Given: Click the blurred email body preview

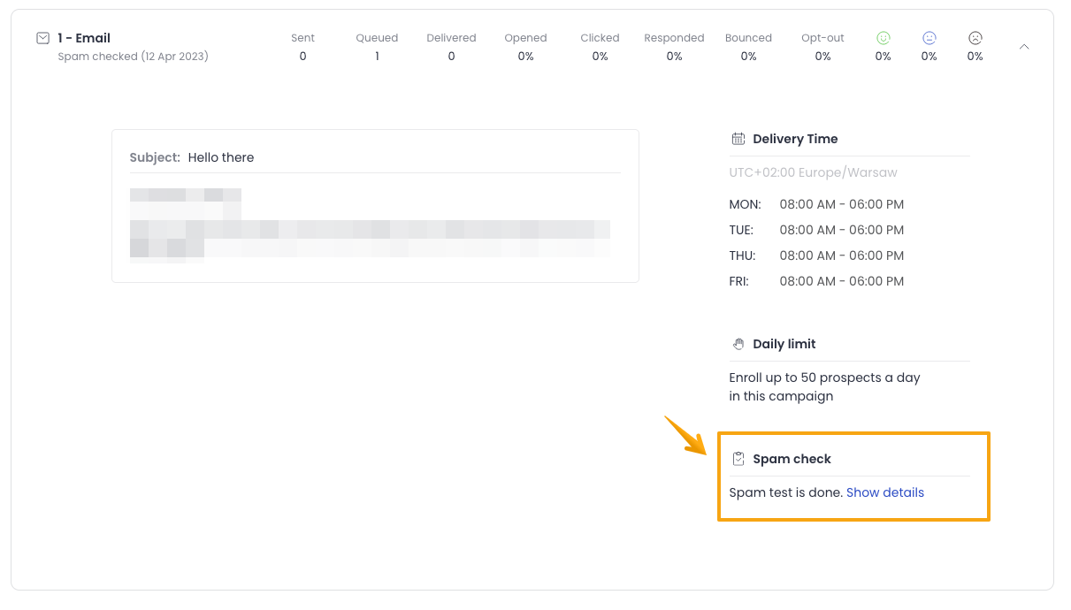Looking at the screenshot, I should pyautogui.click(x=370, y=225).
